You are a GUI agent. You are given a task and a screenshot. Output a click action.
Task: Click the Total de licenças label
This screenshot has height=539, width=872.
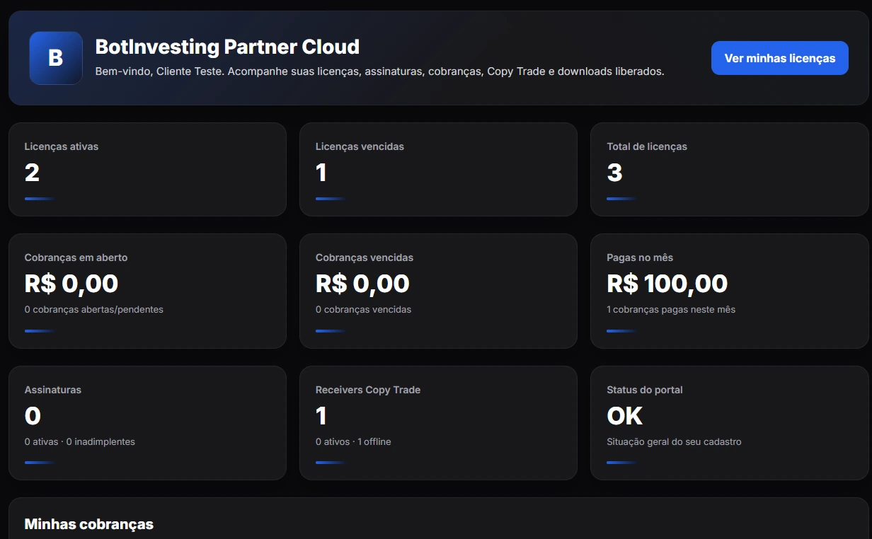[x=647, y=146]
